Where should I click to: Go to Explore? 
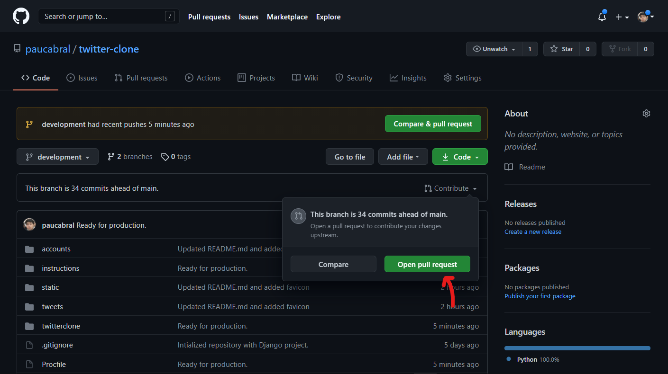coord(329,17)
